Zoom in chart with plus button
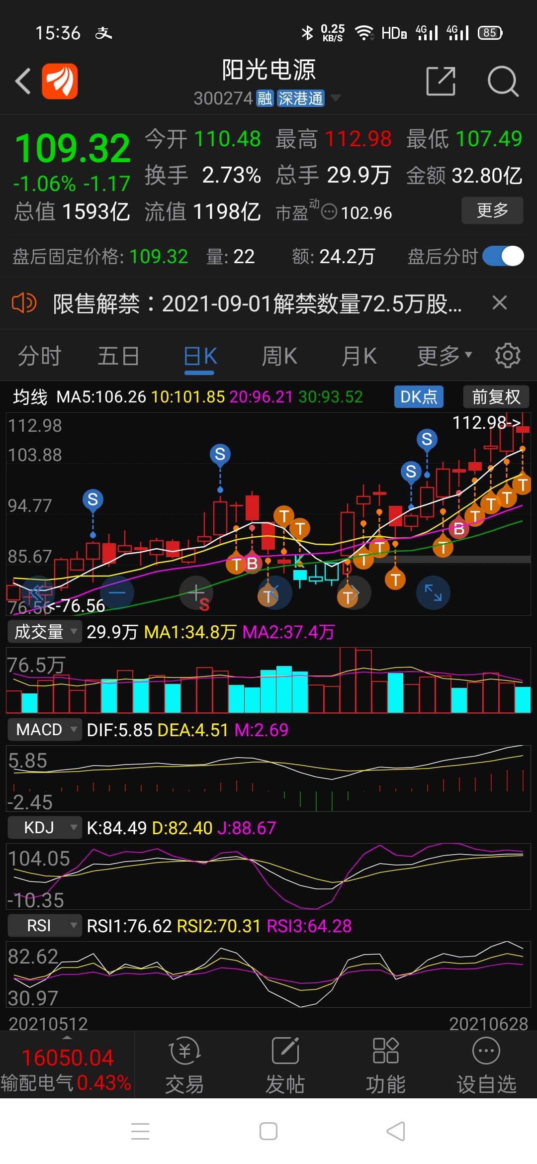The image size is (537, 1164). pyautogui.click(x=196, y=593)
